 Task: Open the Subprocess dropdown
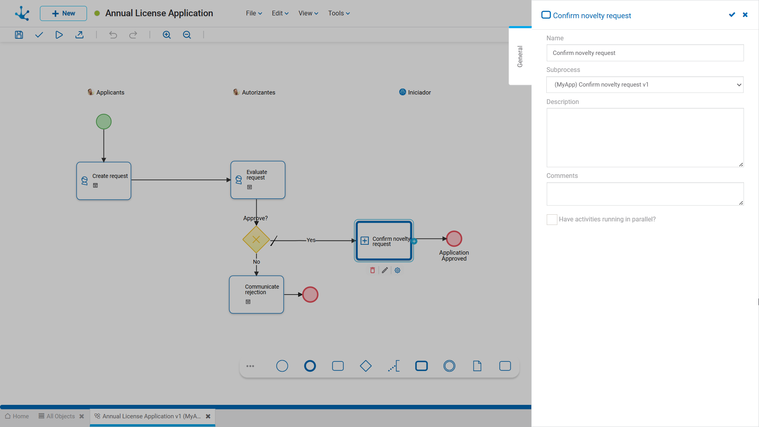point(645,85)
